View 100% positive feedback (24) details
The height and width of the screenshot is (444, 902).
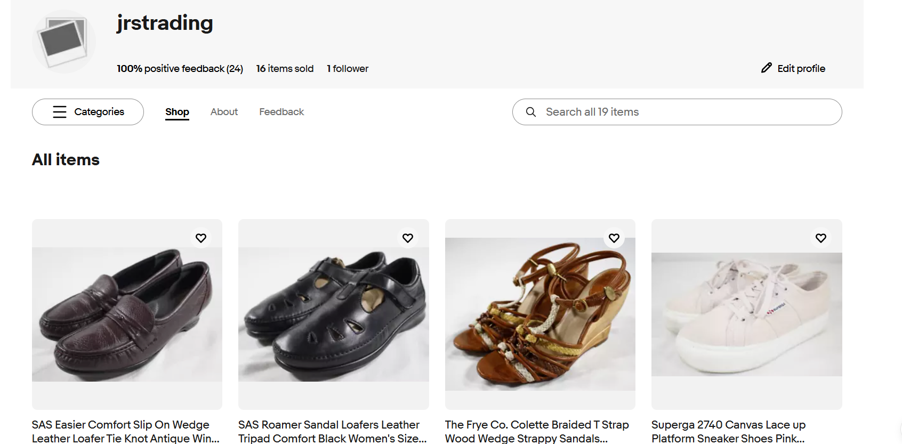pyautogui.click(x=180, y=69)
